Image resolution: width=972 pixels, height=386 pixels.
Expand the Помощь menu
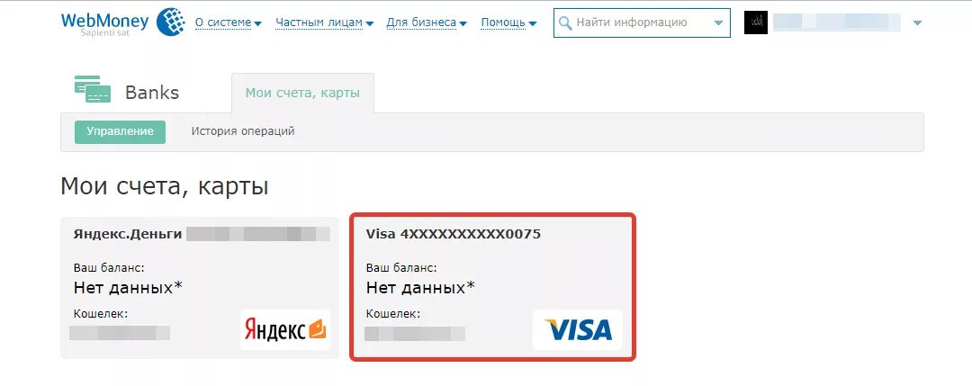coord(508,22)
